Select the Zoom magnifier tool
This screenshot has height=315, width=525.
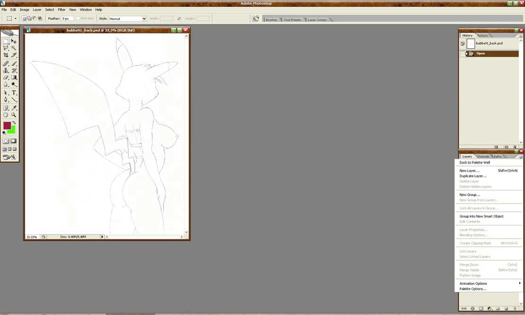tap(14, 114)
